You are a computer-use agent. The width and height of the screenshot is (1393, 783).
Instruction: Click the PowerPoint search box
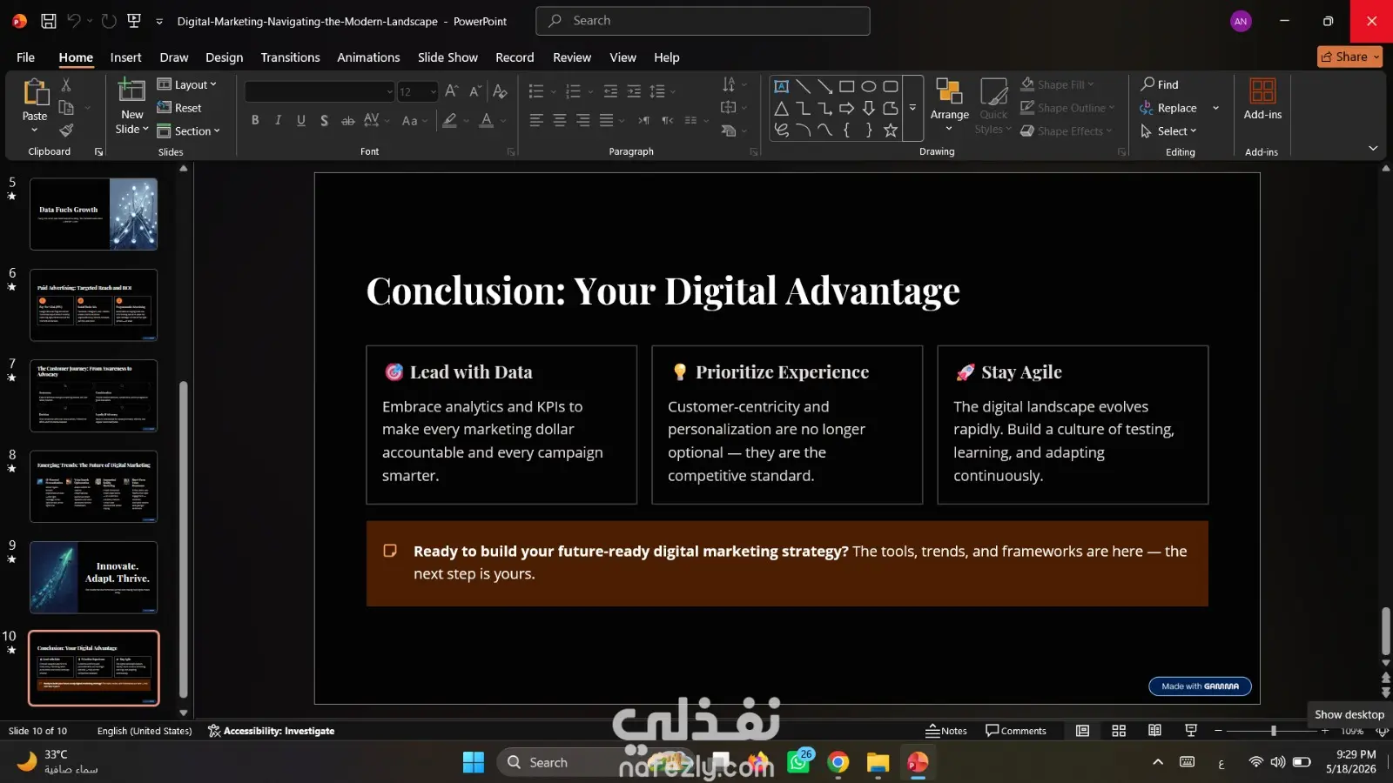pos(703,21)
